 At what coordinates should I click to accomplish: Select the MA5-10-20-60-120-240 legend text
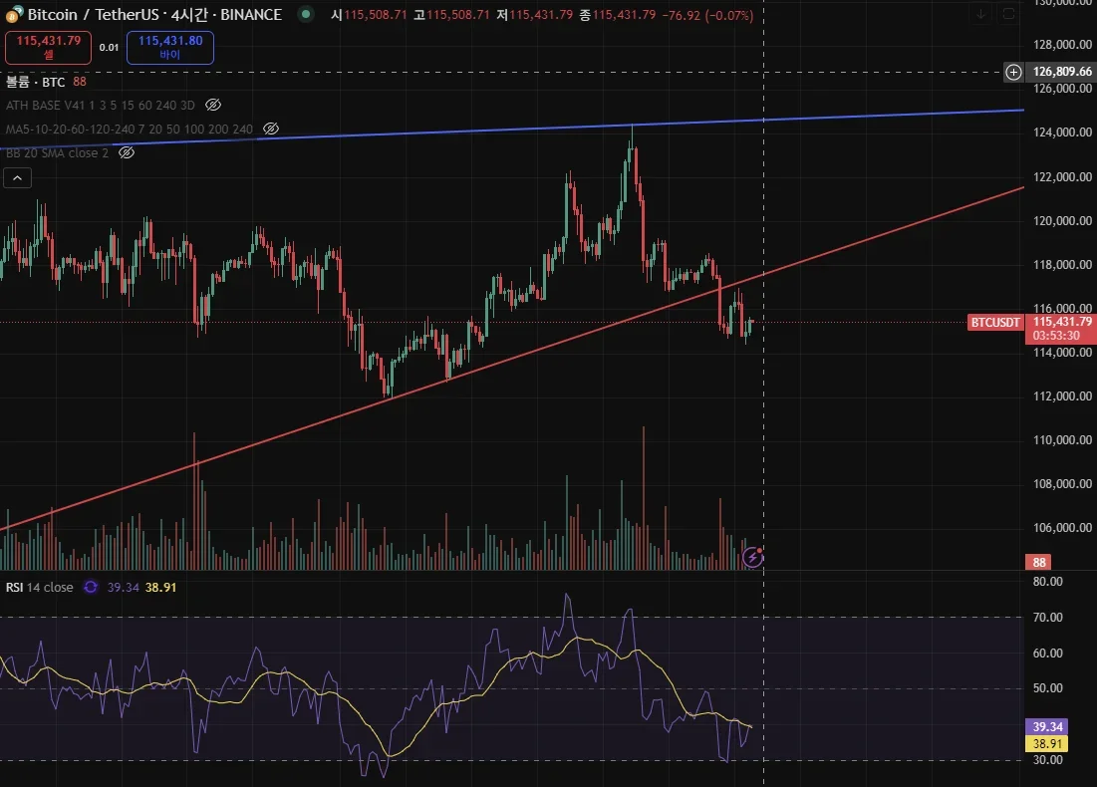[130, 129]
